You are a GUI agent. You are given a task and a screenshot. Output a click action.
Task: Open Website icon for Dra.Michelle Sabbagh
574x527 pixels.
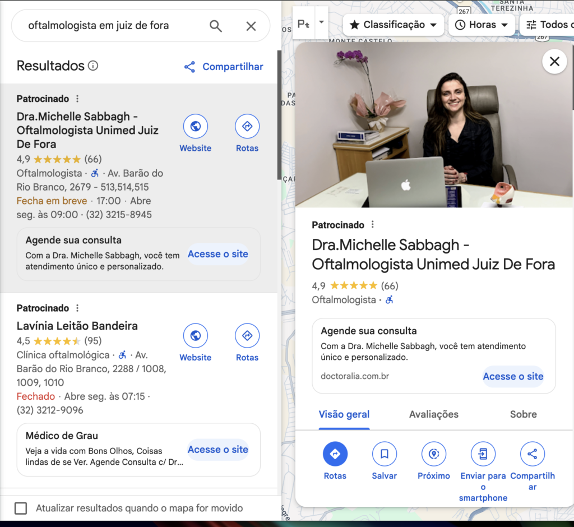(196, 126)
